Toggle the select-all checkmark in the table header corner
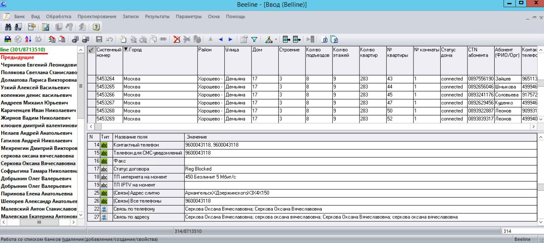 [x=91, y=50]
